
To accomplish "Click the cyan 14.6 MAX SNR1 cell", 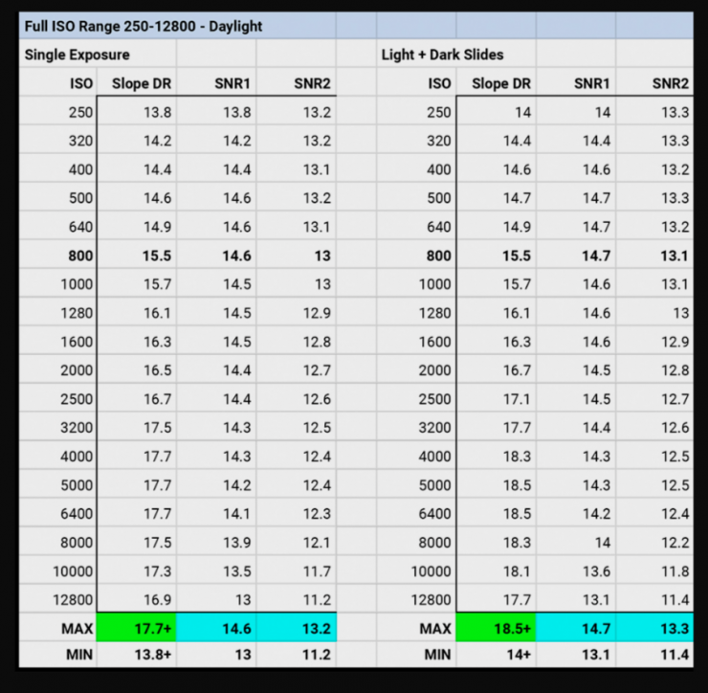I will pos(216,629).
